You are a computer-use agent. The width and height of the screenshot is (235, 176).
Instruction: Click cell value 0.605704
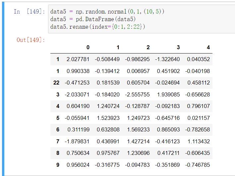click(138, 83)
